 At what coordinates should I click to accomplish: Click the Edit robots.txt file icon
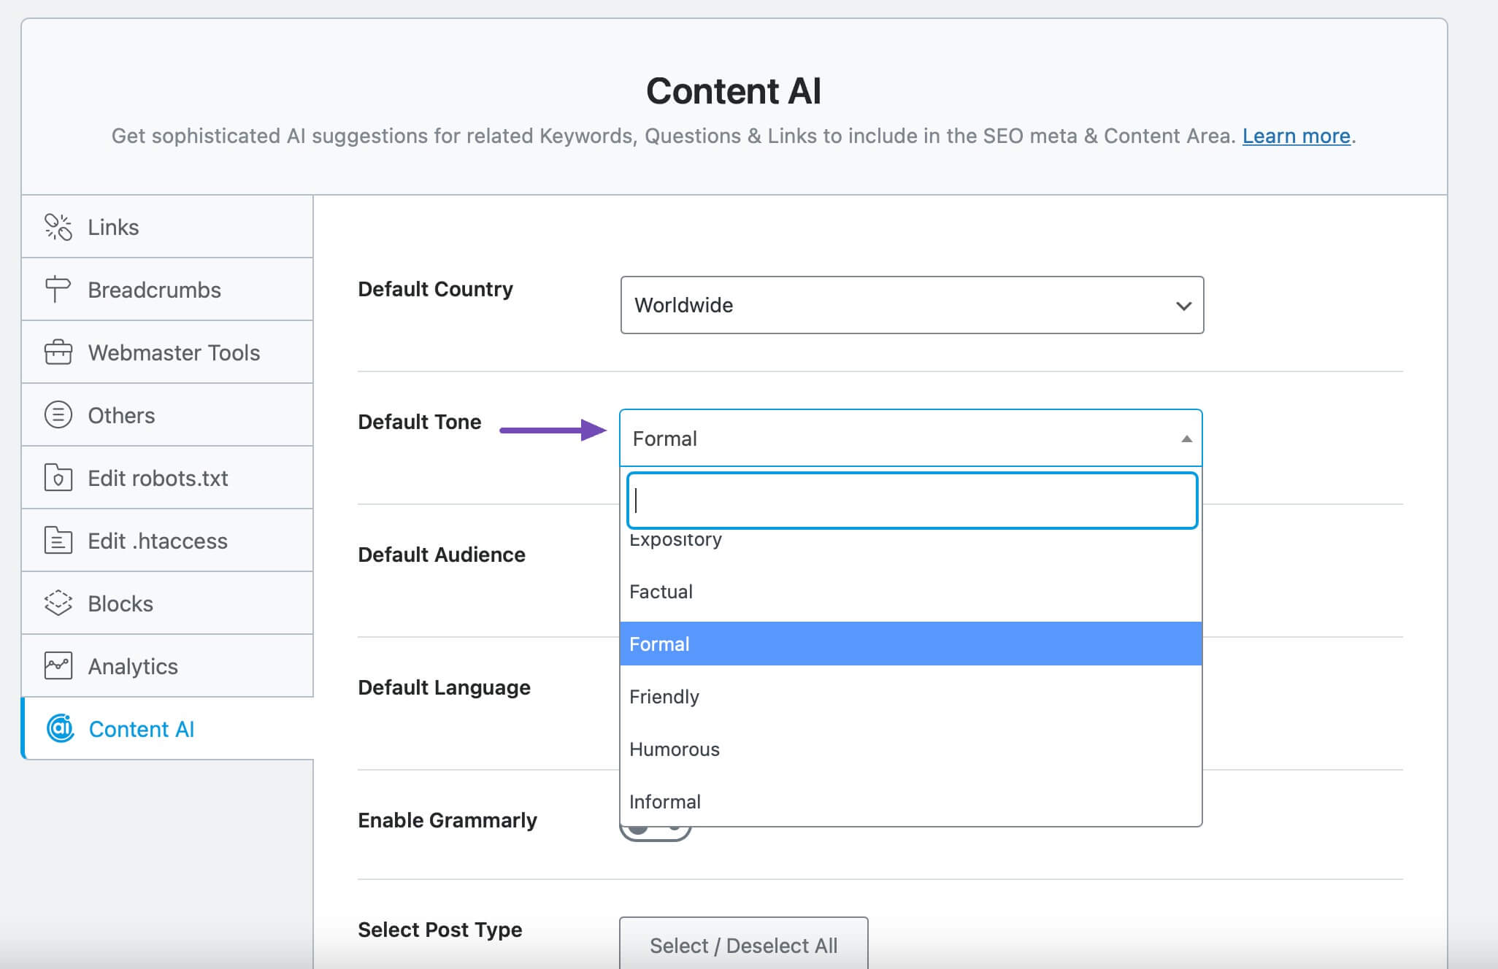pos(58,478)
